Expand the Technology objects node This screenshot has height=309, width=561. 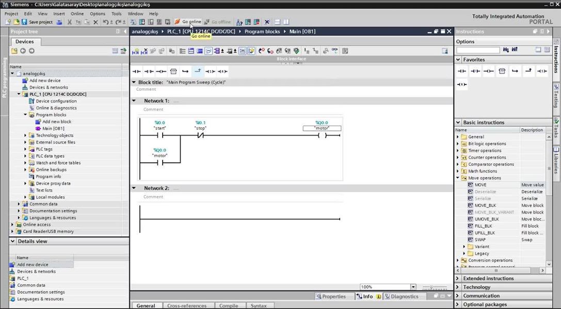click(25, 135)
